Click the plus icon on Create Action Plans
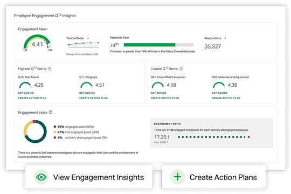The height and width of the screenshot is (194, 291). point(178,177)
